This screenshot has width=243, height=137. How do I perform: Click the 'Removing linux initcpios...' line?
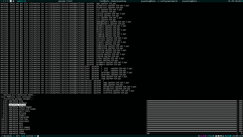coord(17,97)
